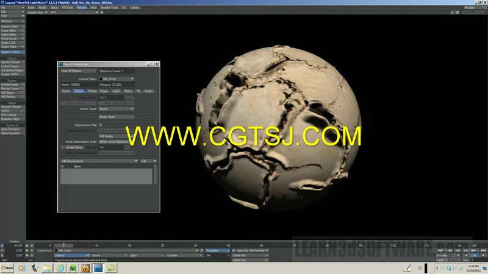Click the E envelope button for Heading
488x274 pixels.
32,245
